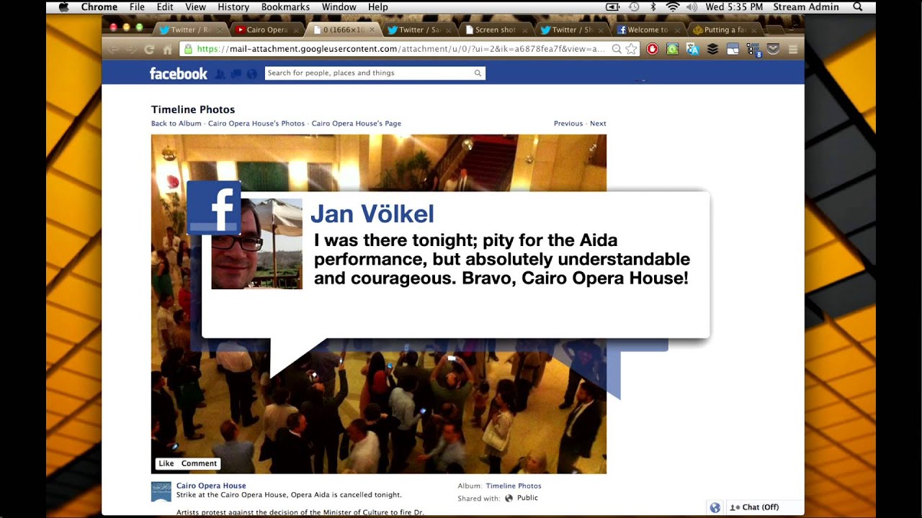This screenshot has width=922, height=518.
Task: Open 'Cairo Opera House's Photos' link
Action: 256,124
